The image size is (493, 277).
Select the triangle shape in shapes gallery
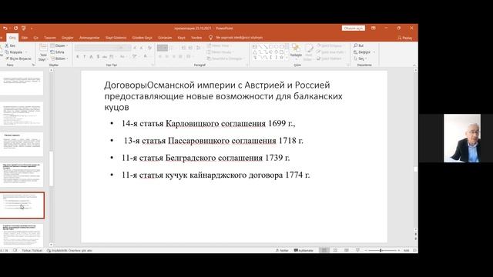point(255,52)
